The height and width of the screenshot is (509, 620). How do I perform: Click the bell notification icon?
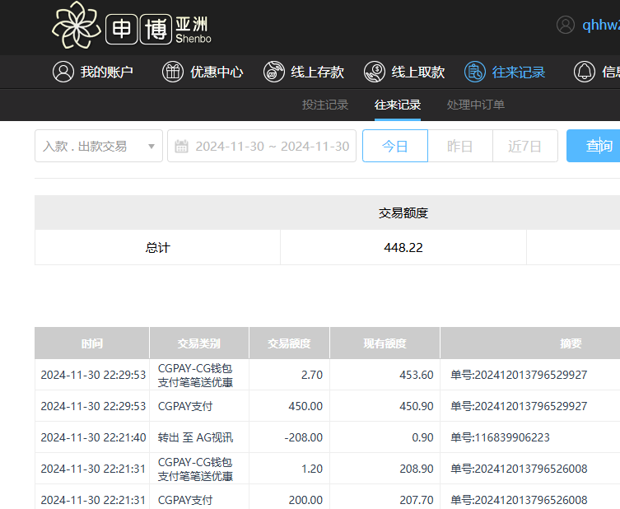[585, 72]
